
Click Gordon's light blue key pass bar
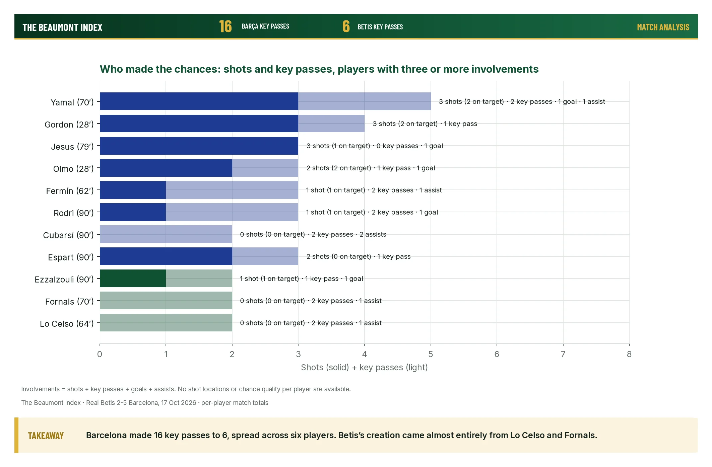coord(331,124)
